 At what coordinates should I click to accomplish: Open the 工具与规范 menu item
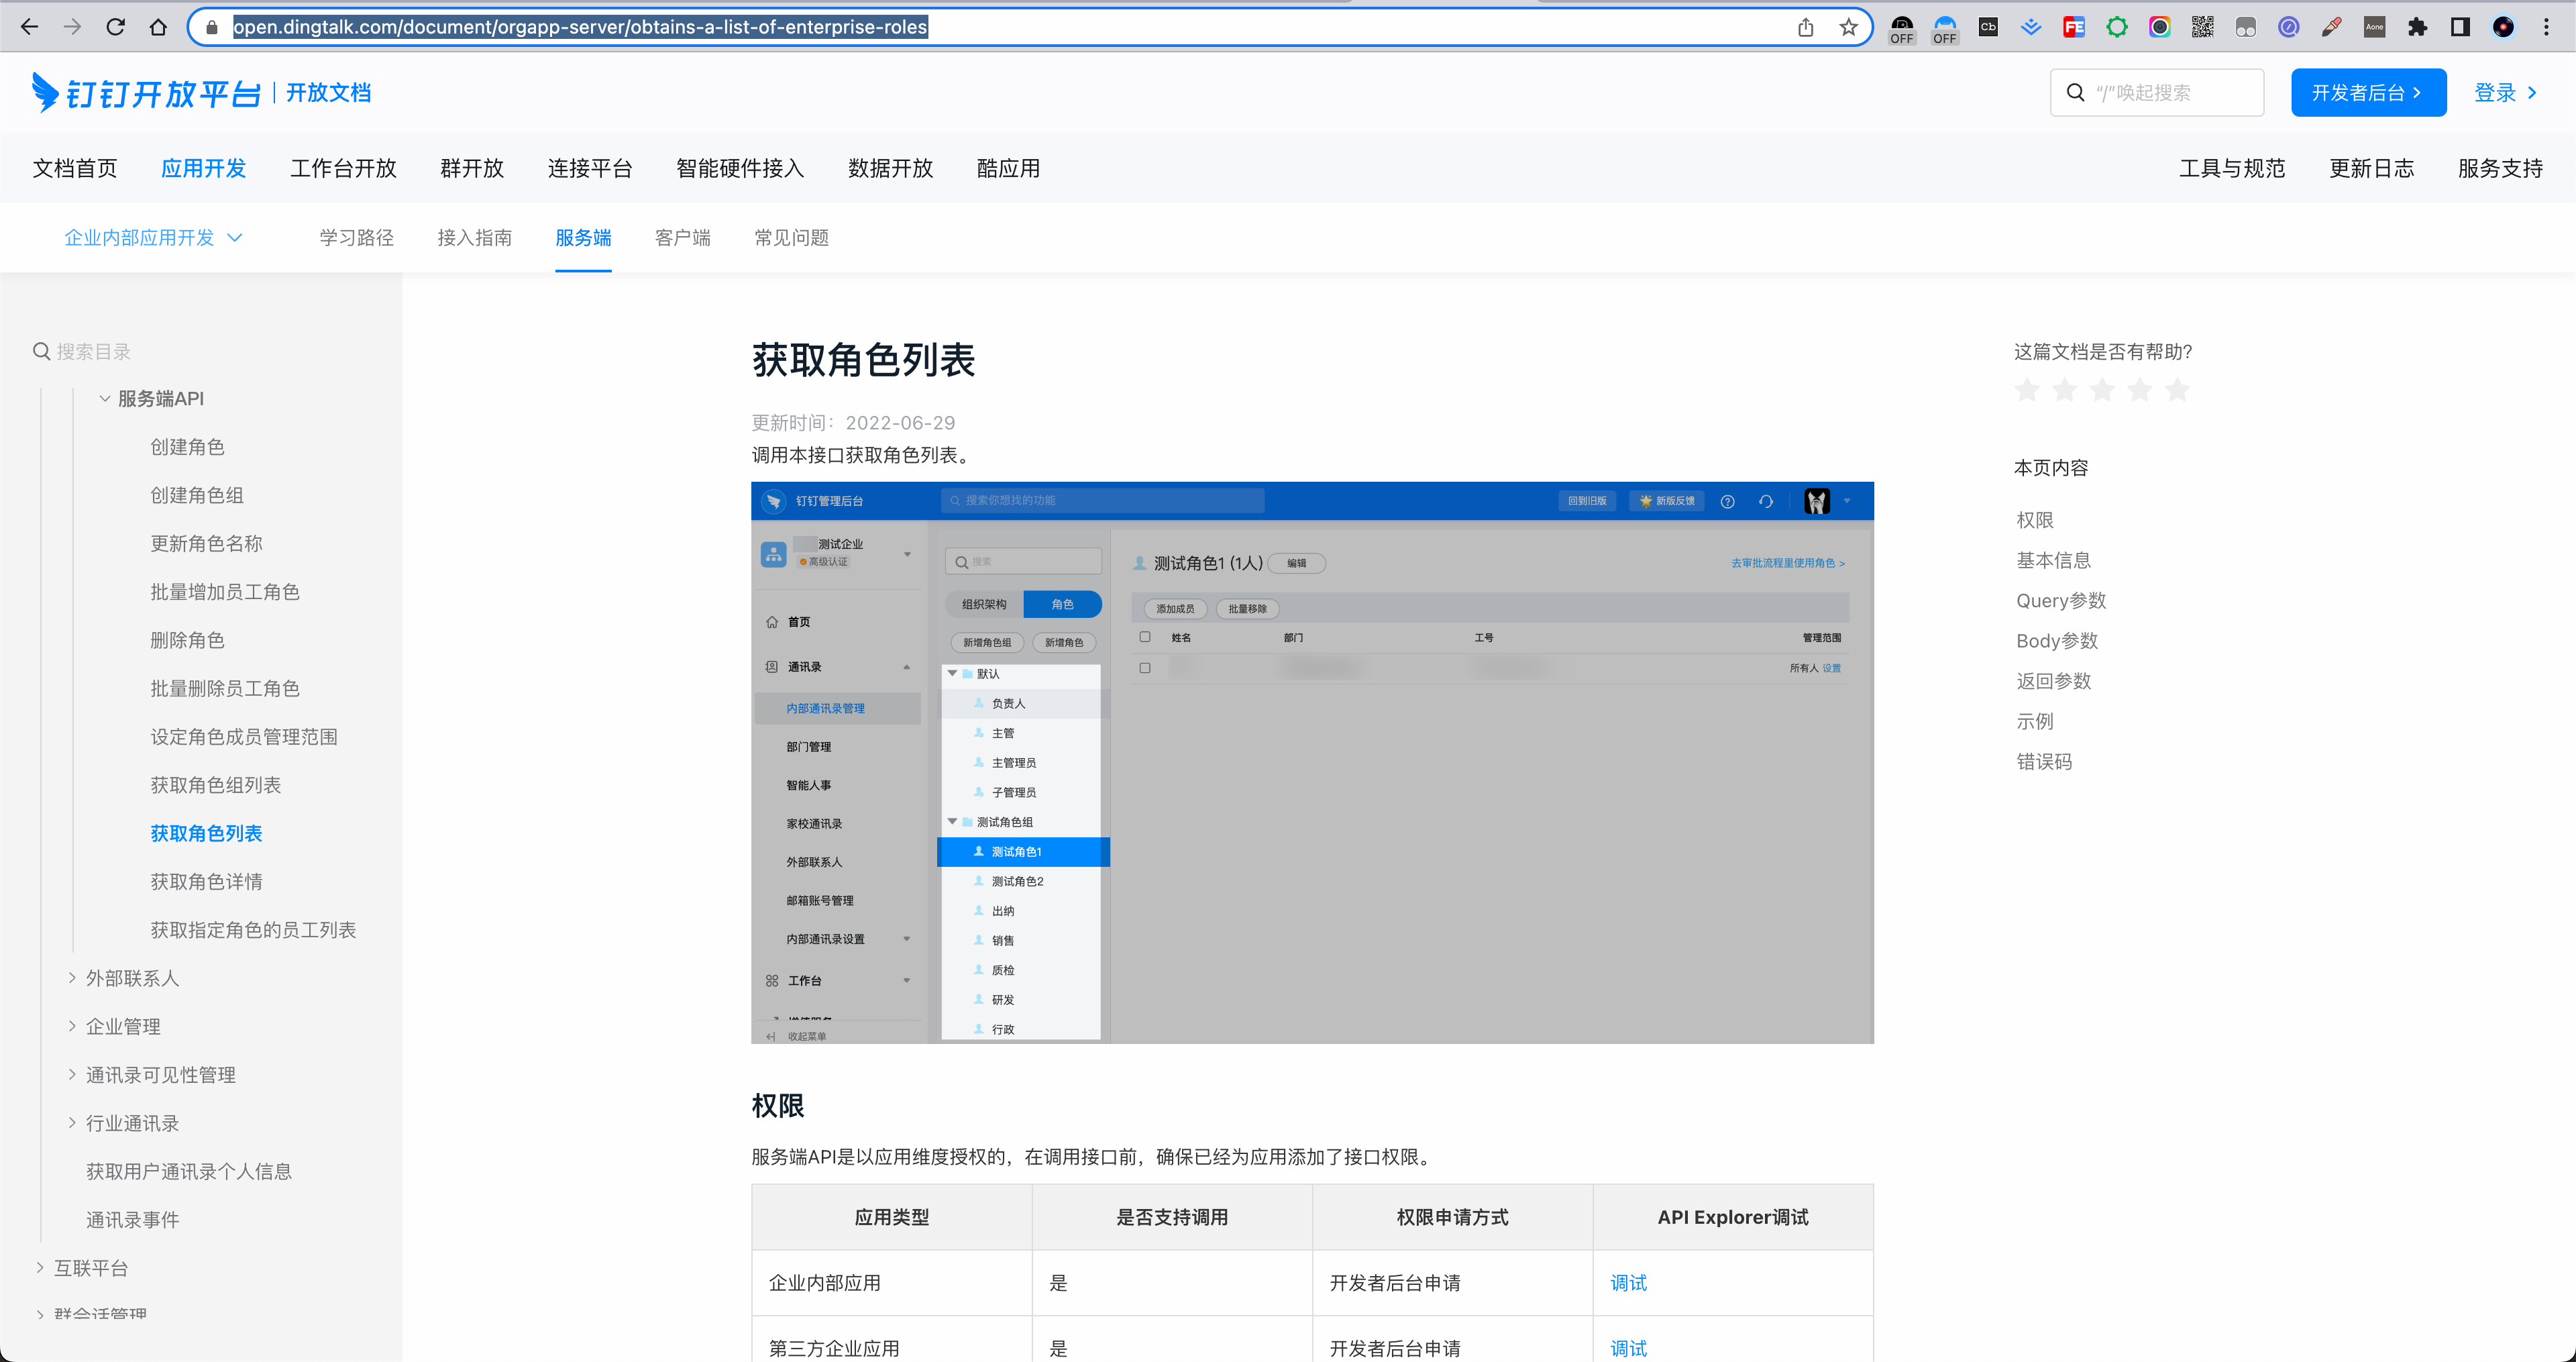coord(2232,169)
